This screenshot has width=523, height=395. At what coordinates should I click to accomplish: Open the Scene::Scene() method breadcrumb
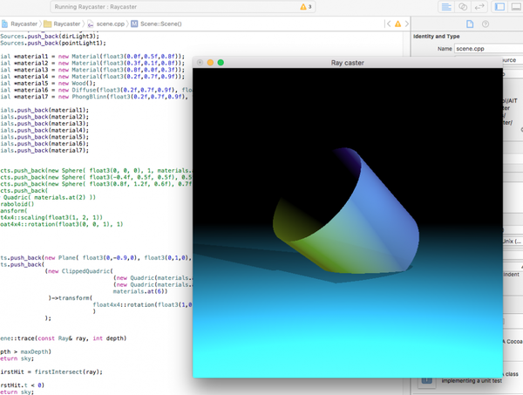click(160, 24)
